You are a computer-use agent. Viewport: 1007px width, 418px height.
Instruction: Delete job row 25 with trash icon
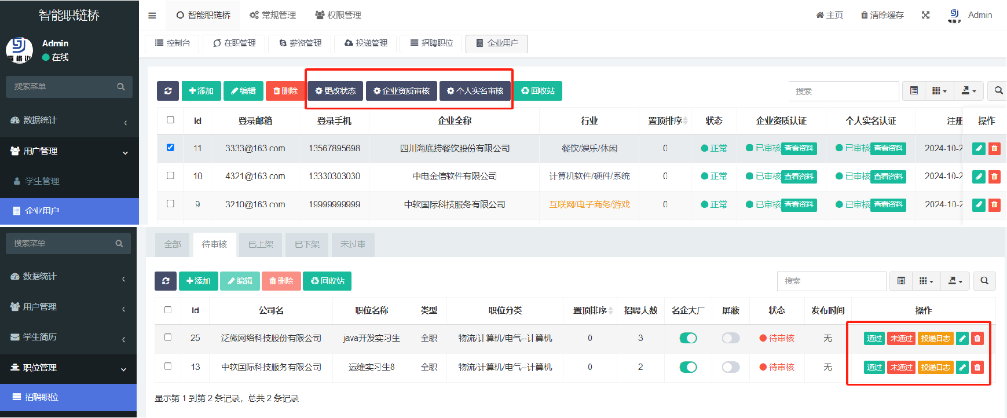[977, 339]
